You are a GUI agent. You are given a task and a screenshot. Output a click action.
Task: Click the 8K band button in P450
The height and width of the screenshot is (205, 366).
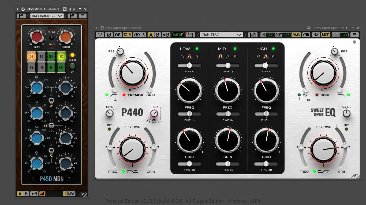tap(61, 57)
